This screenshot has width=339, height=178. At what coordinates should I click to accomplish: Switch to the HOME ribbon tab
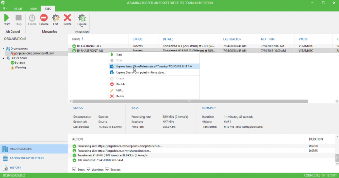18,9
